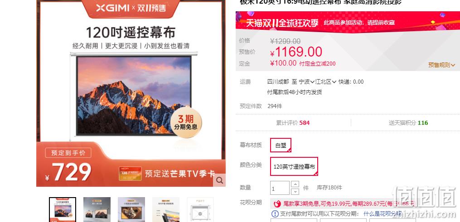Open the 江北区 district dropdown
460x222 pixels.
coord(325,81)
